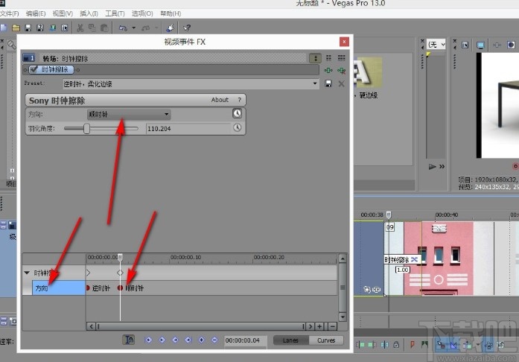
Task: Open the Preset dropdown list
Action: tap(315, 83)
